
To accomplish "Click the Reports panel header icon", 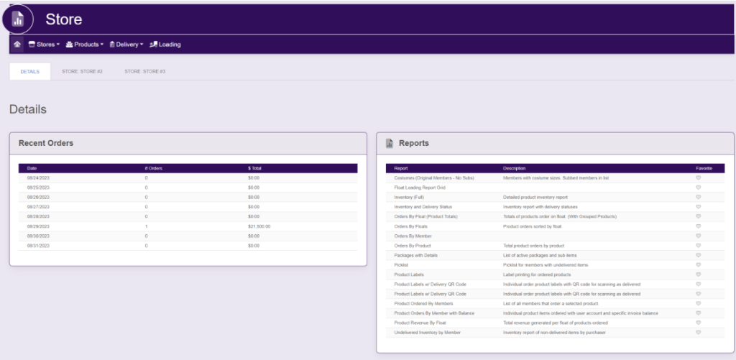I will point(389,143).
